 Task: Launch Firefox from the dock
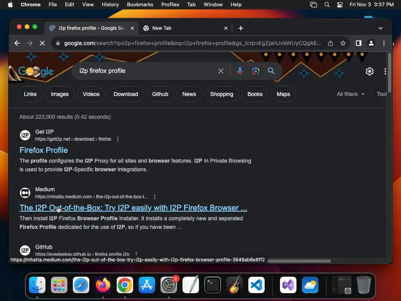coord(103,285)
